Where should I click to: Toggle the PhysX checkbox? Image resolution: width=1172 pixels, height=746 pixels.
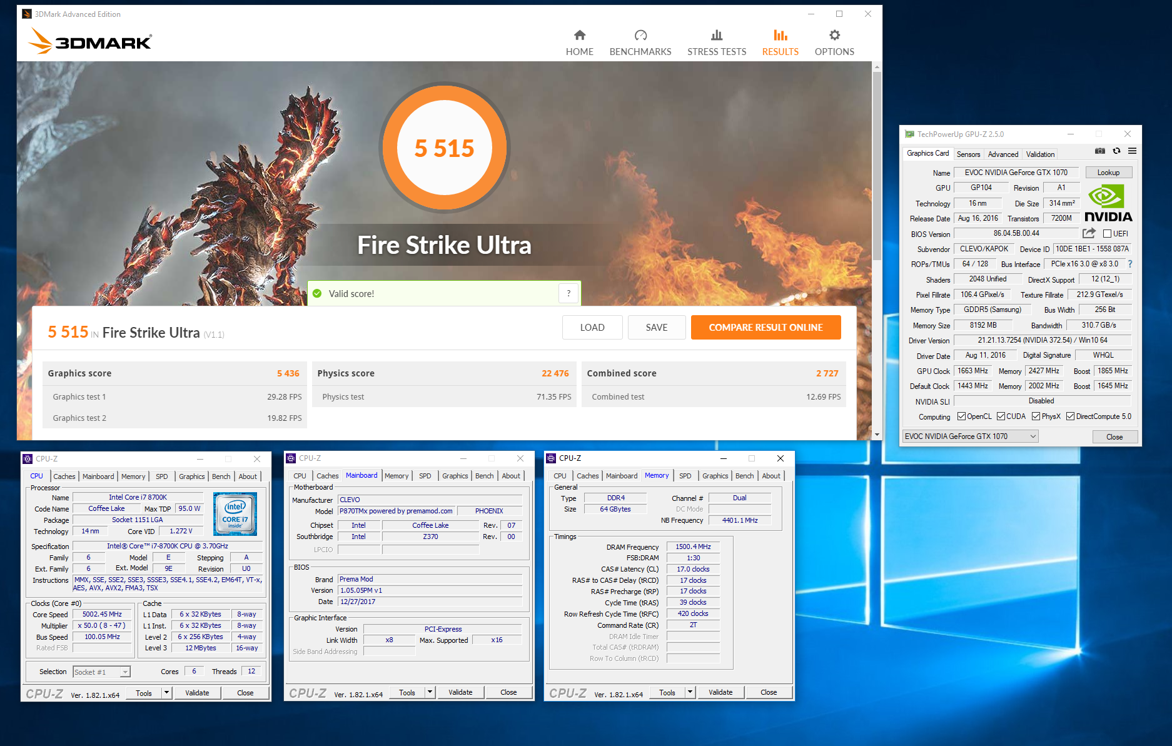point(1036,416)
